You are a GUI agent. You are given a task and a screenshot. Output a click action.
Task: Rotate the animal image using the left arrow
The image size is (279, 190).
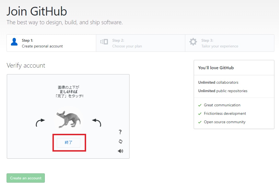40,122
